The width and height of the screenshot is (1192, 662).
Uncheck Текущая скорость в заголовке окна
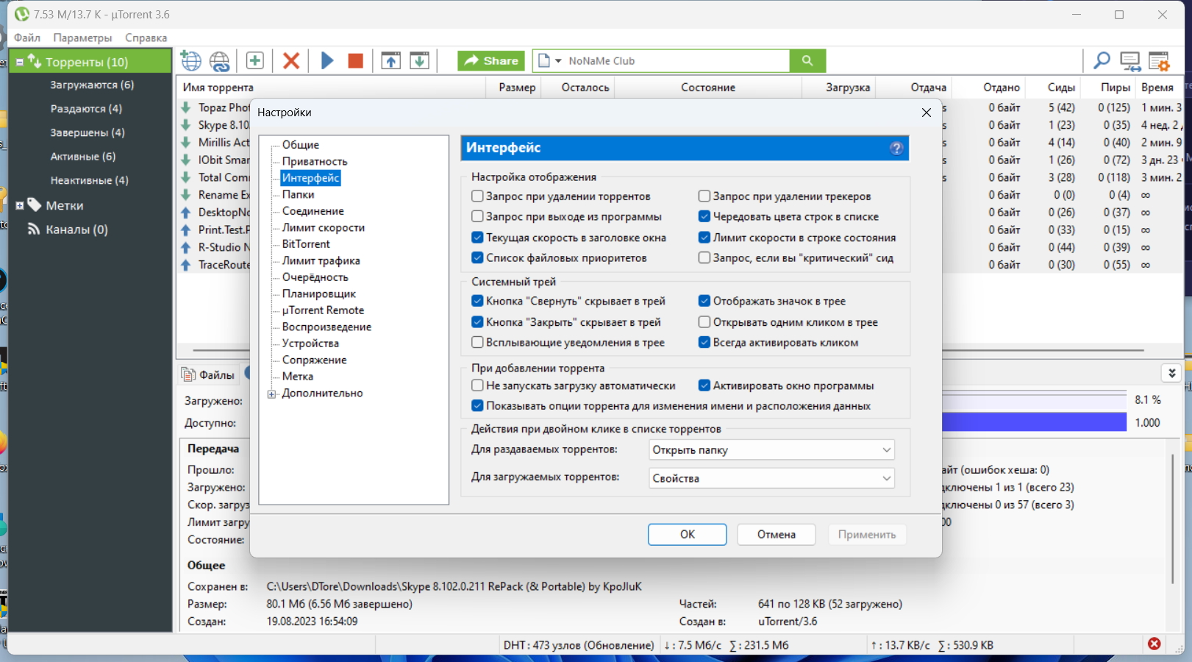[477, 238]
